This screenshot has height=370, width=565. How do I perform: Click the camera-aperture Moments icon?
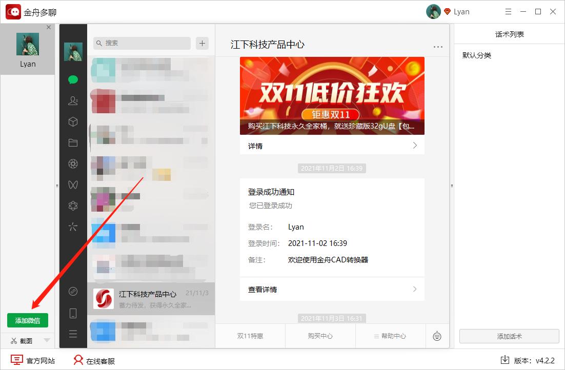pos(73,163)
